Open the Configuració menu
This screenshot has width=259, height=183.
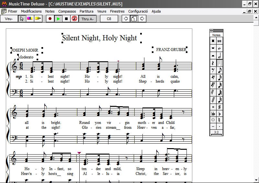(x=138, y=11)
